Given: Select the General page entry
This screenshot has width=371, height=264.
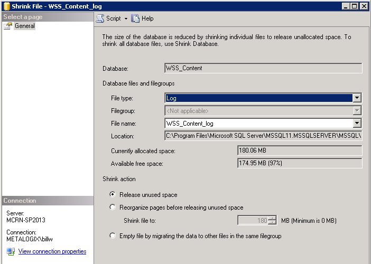Looking at the screenshot, I should pyautogui.click(x=25, y=26).
